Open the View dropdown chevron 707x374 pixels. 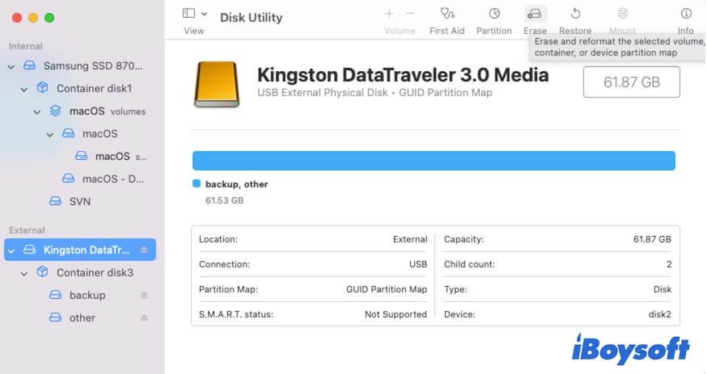pos(205,14)
